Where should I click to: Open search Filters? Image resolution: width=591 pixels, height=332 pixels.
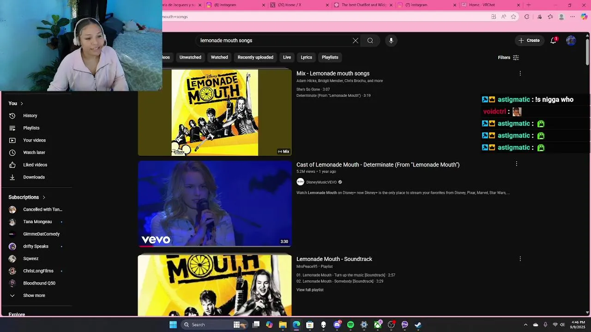coord(508,58)
